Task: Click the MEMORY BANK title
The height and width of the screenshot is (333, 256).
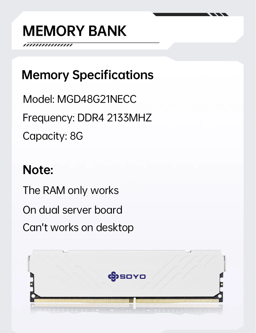Action: pos(75,31)
